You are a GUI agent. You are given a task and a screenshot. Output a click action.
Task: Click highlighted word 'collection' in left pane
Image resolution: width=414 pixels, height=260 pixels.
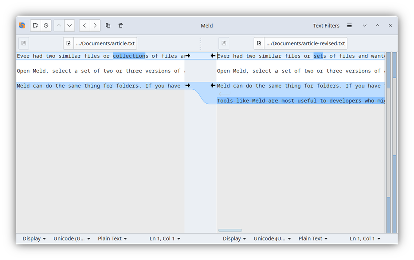(x=129, y=56)
